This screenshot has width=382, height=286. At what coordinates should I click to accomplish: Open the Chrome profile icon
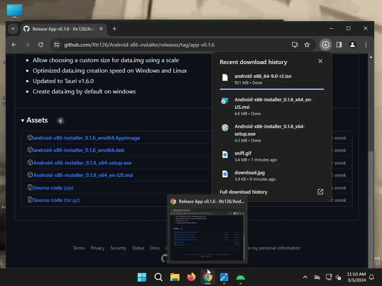click(352, 45)
